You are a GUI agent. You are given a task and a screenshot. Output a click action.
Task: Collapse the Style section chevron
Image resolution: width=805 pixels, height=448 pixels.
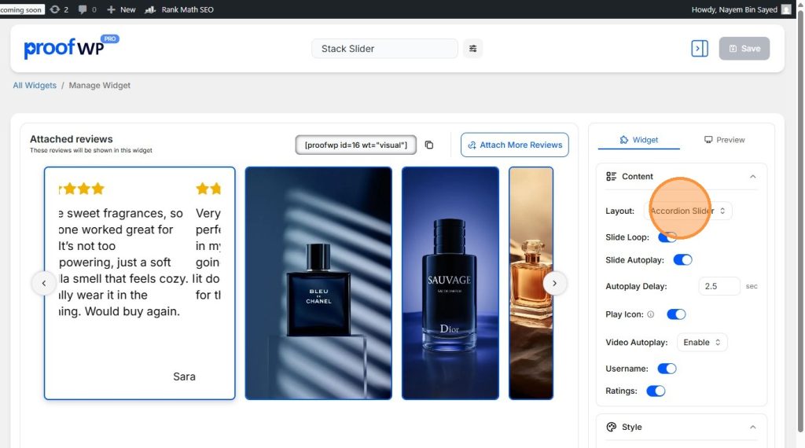[752, 427]
